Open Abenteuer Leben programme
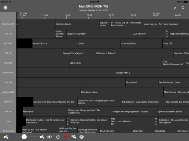The height and width of the screenshot is (141, 189). tap(122, 92)
